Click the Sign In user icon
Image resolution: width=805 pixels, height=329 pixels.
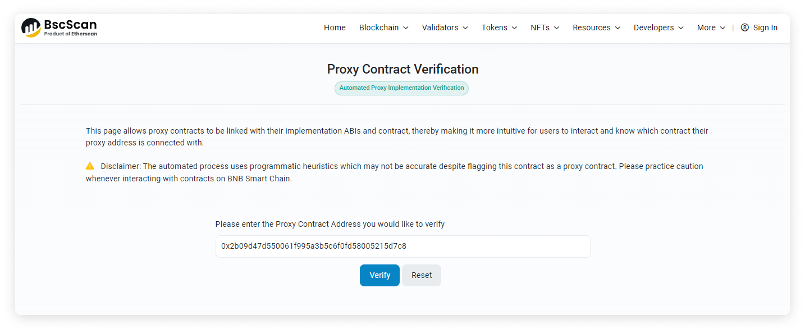(x=745, y=28)
